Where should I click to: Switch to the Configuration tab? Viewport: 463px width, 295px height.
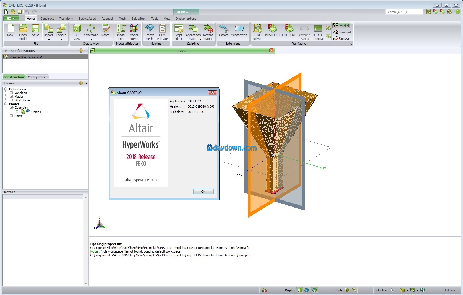[x=37, y=77]
